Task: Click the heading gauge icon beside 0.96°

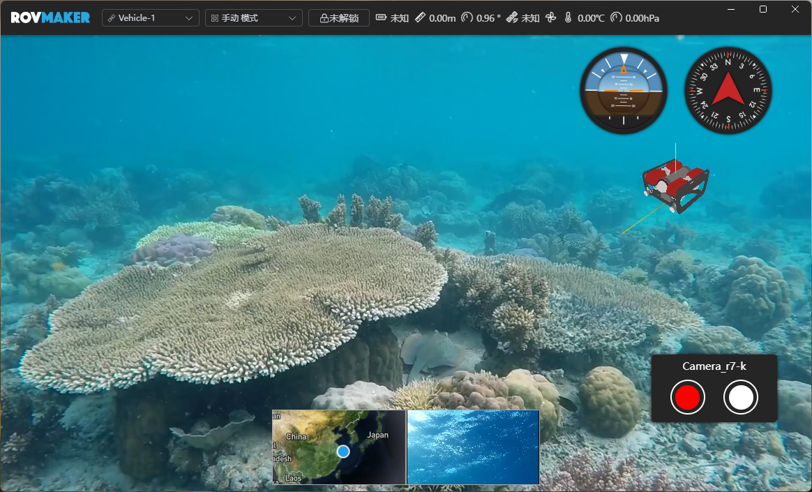Action: point(467,18)
